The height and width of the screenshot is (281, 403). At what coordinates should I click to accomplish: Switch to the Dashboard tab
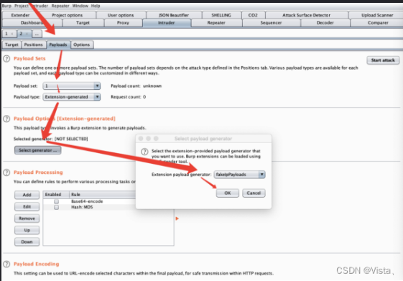pyautogui.click(x=32, y=23)
